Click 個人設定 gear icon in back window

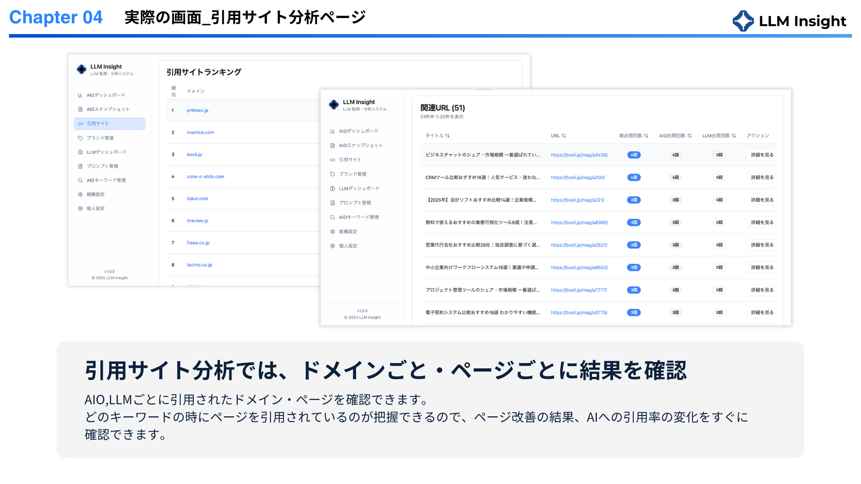pyautogui.click(x=80, y=209)
